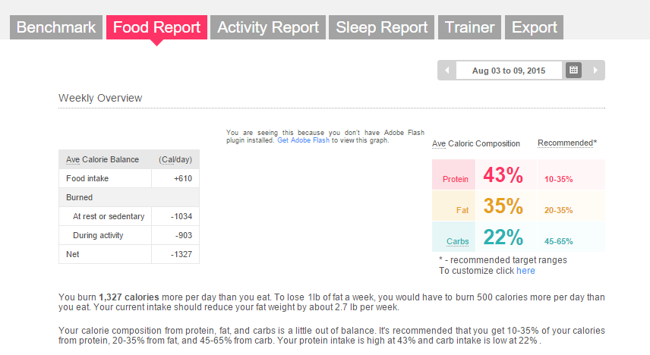Click the Ave Caloric Composition header
The width and height of the screenshot is (650, 355).
pyautogui.click(x=476, y=143)
